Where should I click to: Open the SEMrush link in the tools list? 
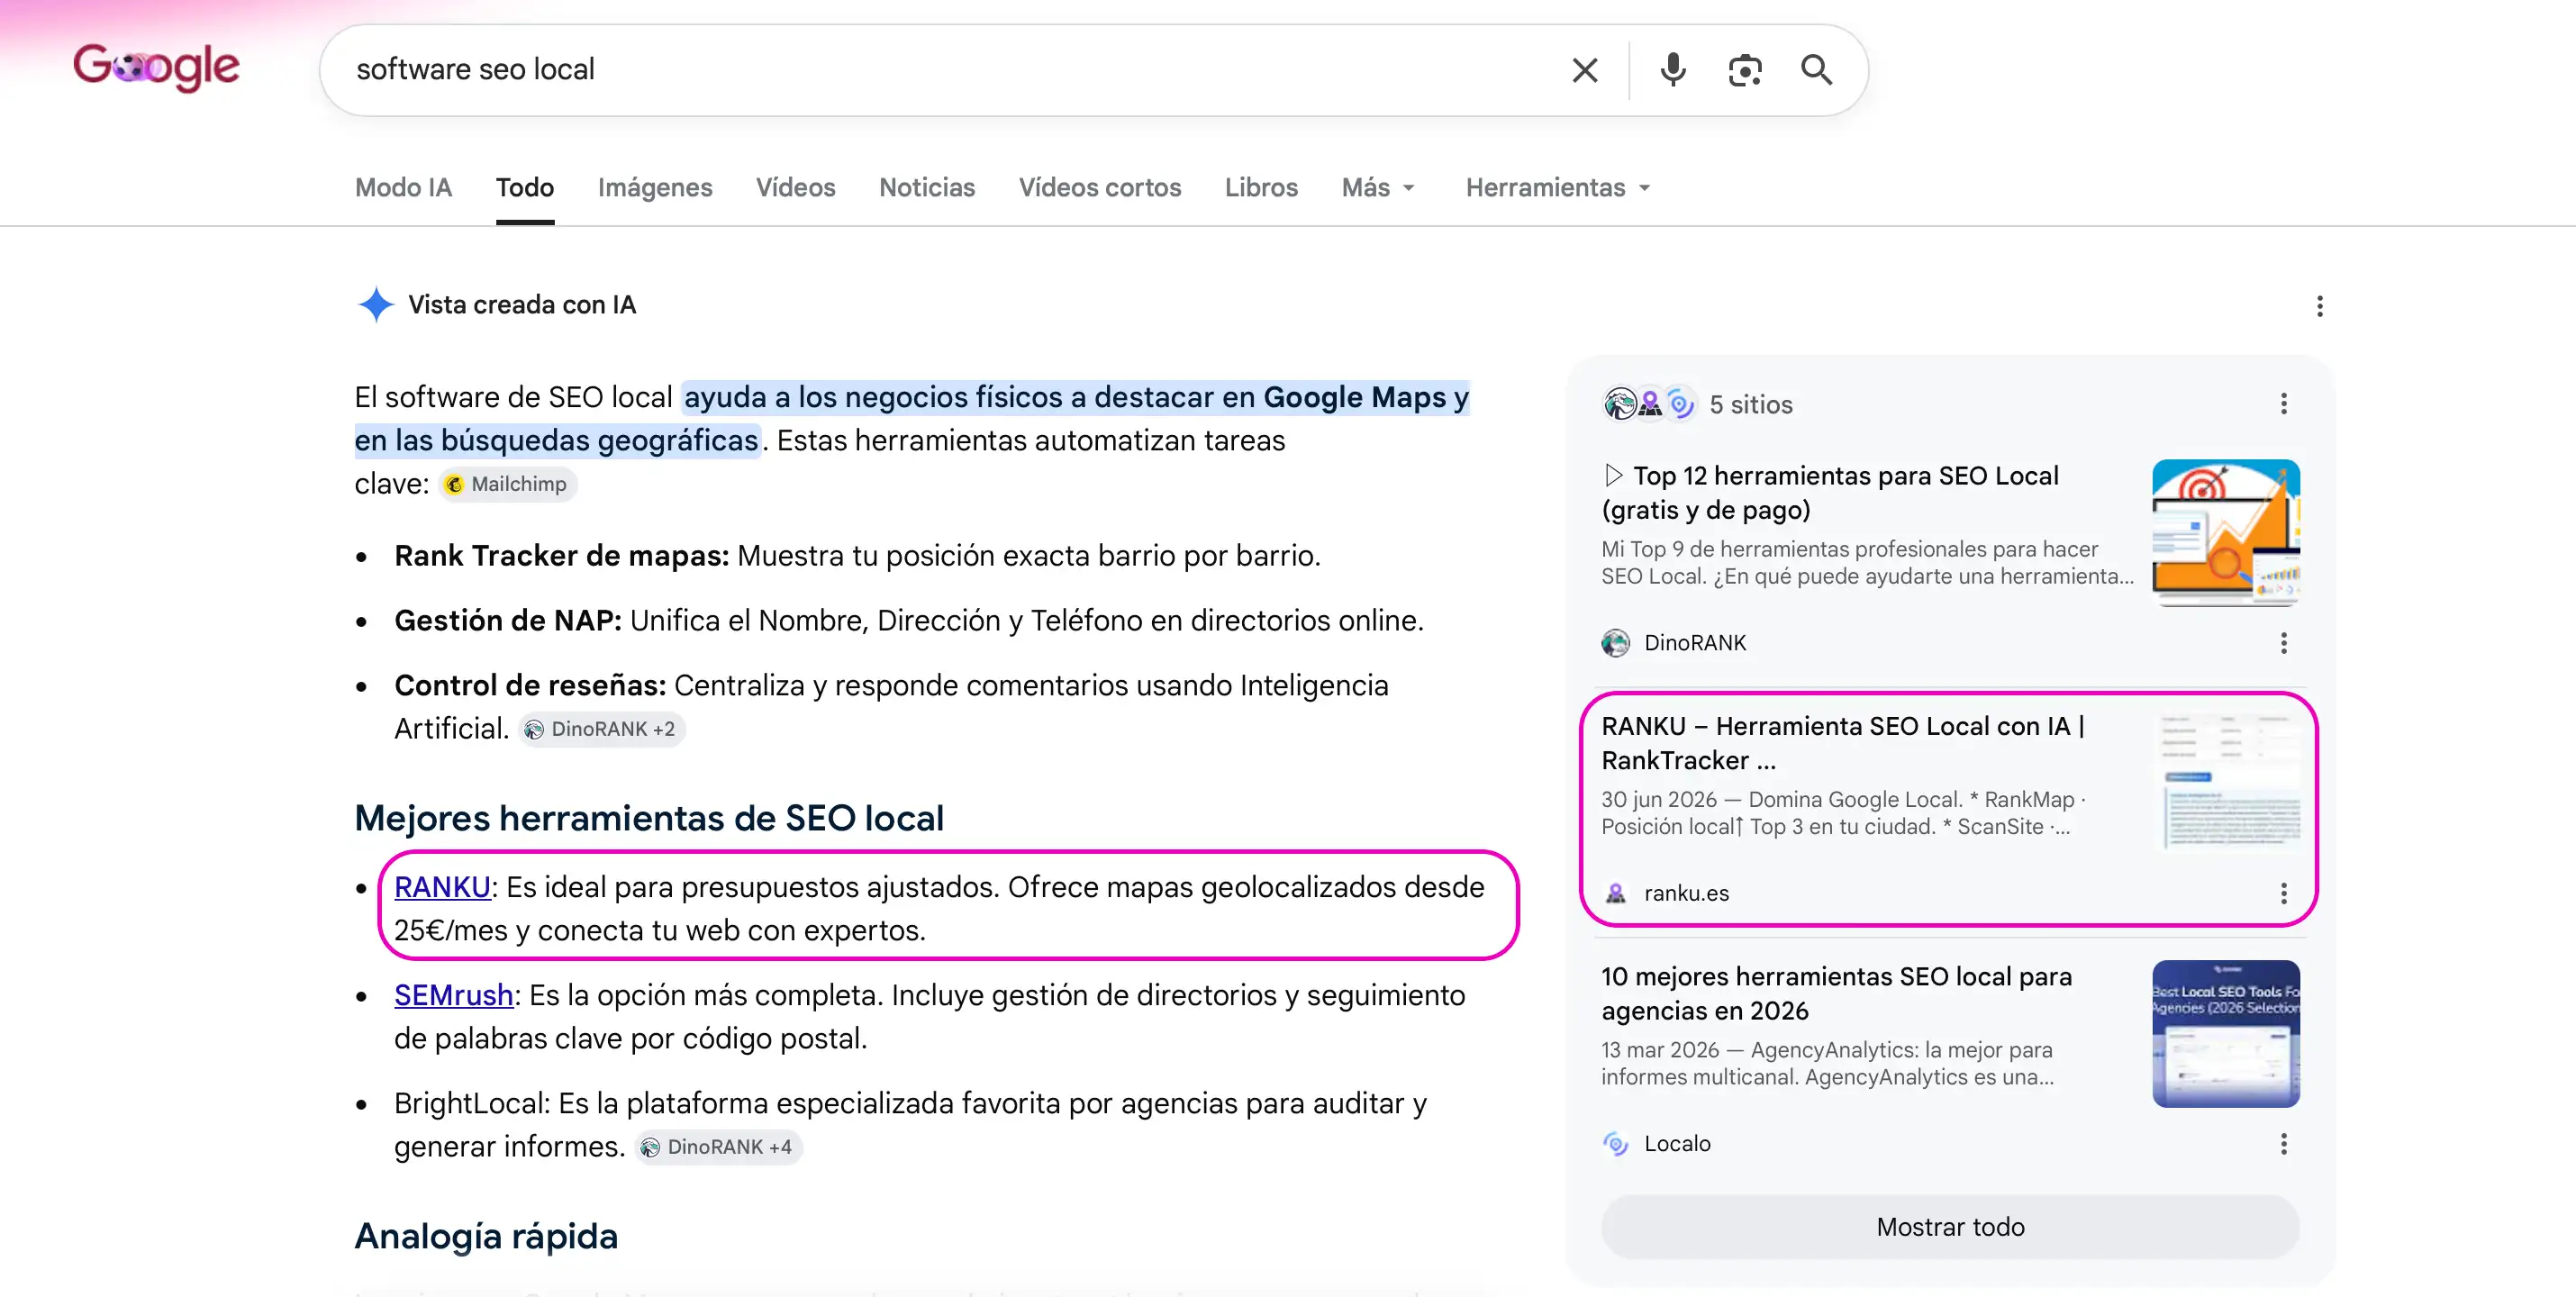[x=453, y=995]
